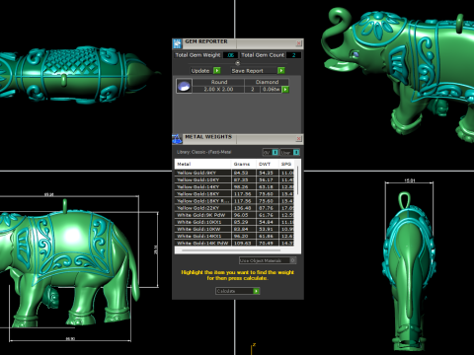
Task: Select the Yellow Gold:22KY row
Action: [234, 208]
